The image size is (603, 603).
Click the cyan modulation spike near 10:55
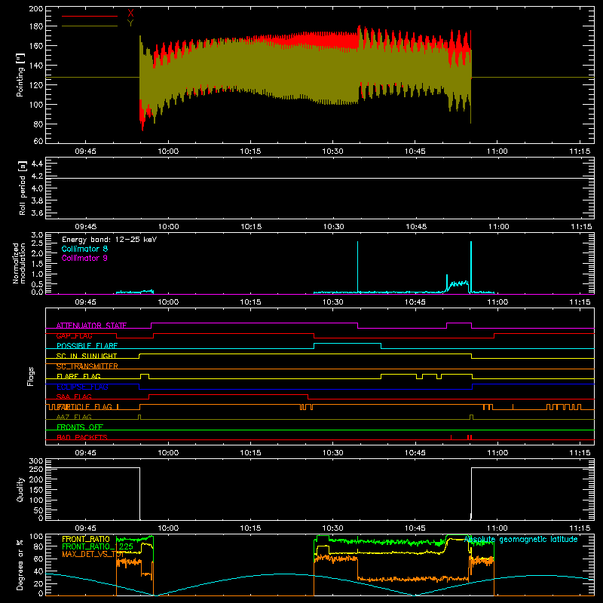coord(471,267)
